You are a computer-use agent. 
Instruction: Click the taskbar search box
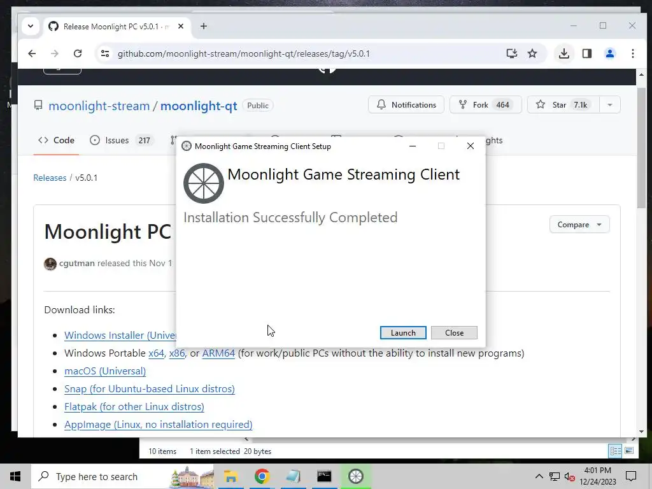coord(123,476)
